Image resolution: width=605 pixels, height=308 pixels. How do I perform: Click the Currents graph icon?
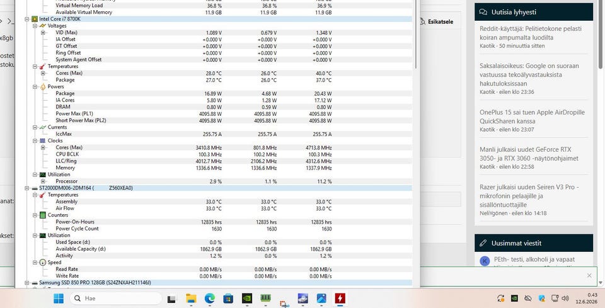[42, 127]
